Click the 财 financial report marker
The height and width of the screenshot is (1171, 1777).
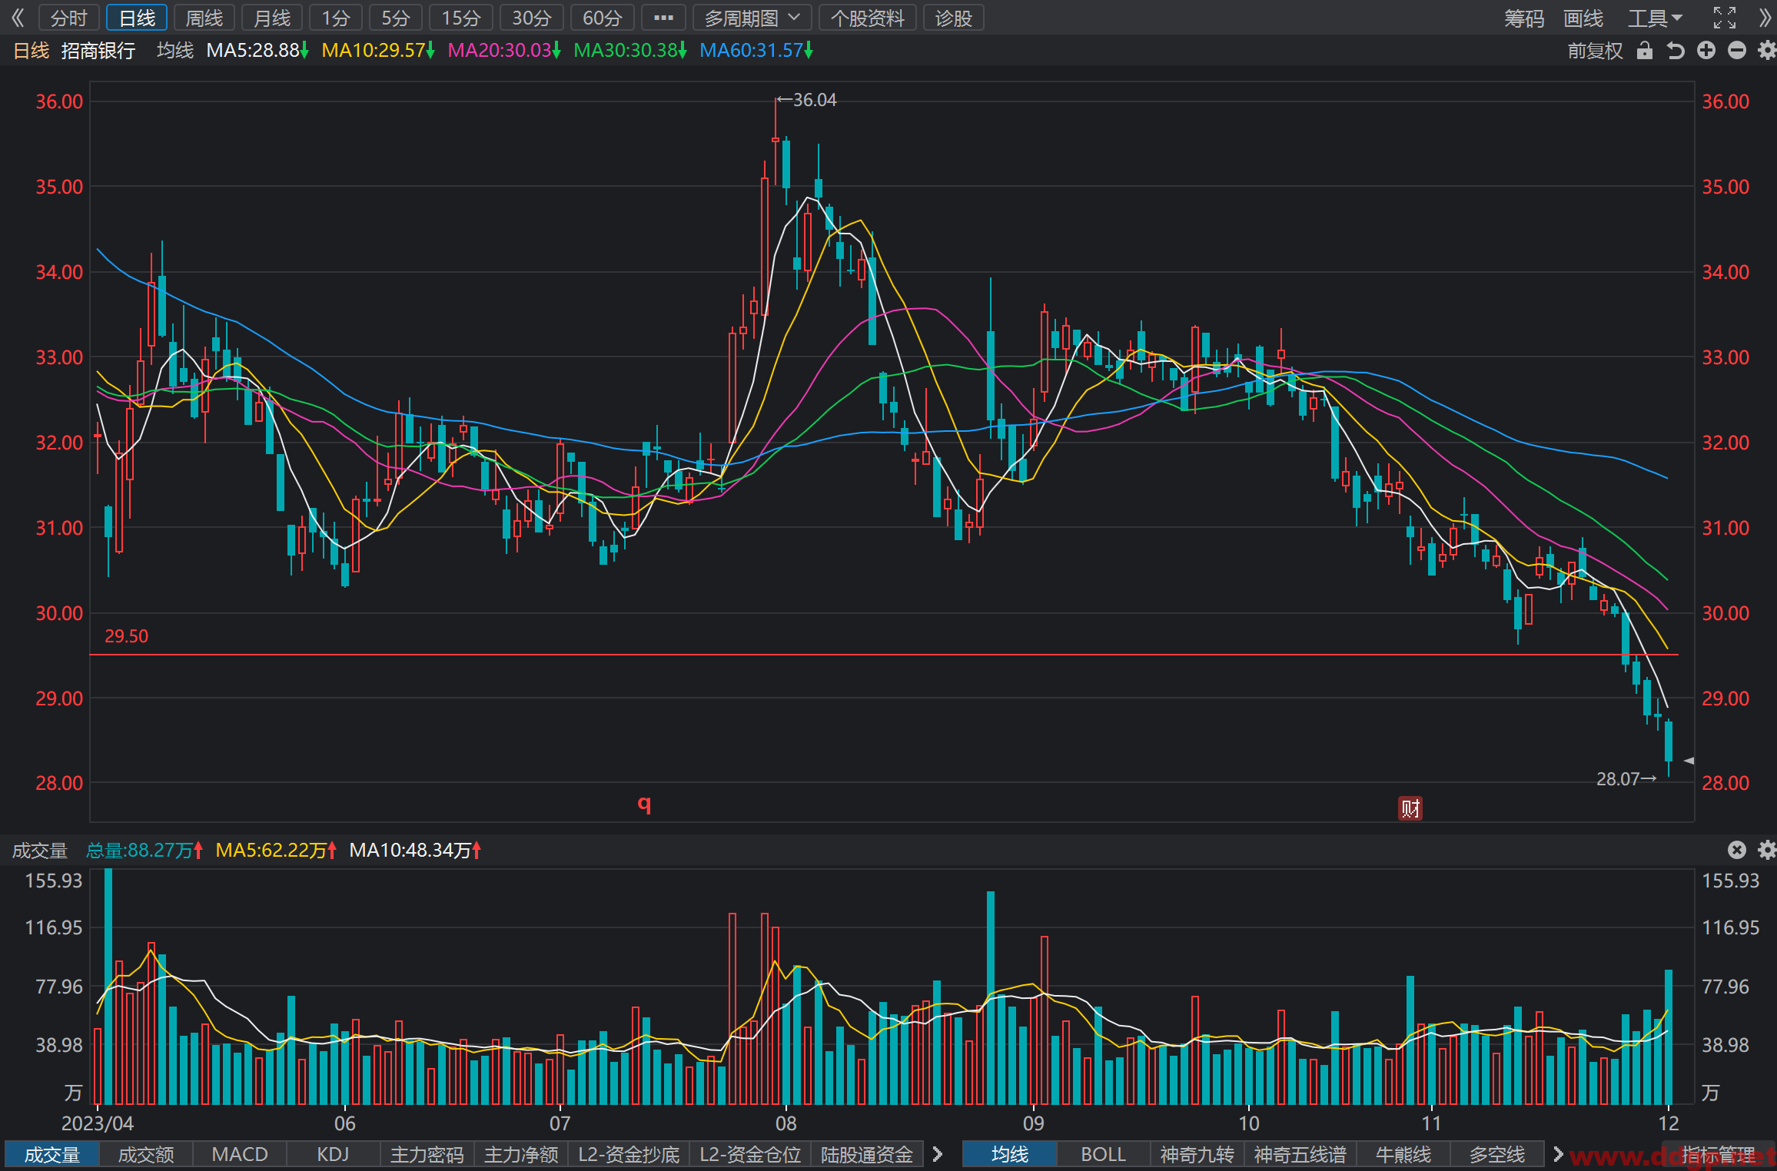pos(1410,808)
